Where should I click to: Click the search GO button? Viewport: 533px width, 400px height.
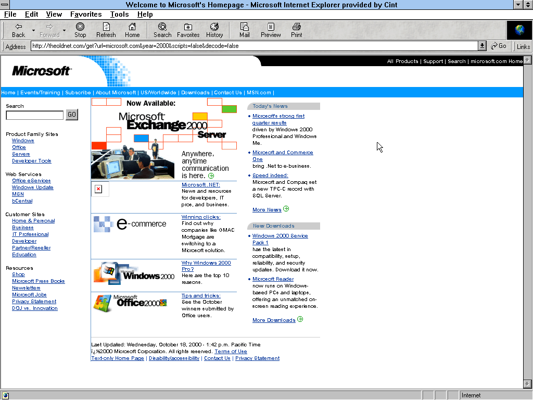click(72, 115)
